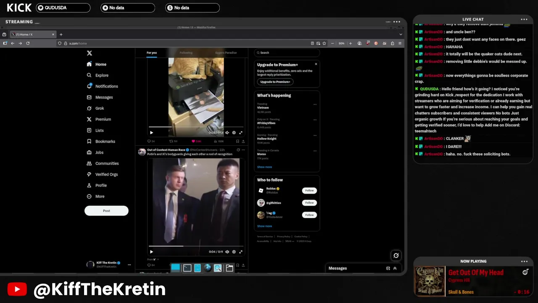
Task: Reload the X page in Firefox
Action: click(28, 43)
